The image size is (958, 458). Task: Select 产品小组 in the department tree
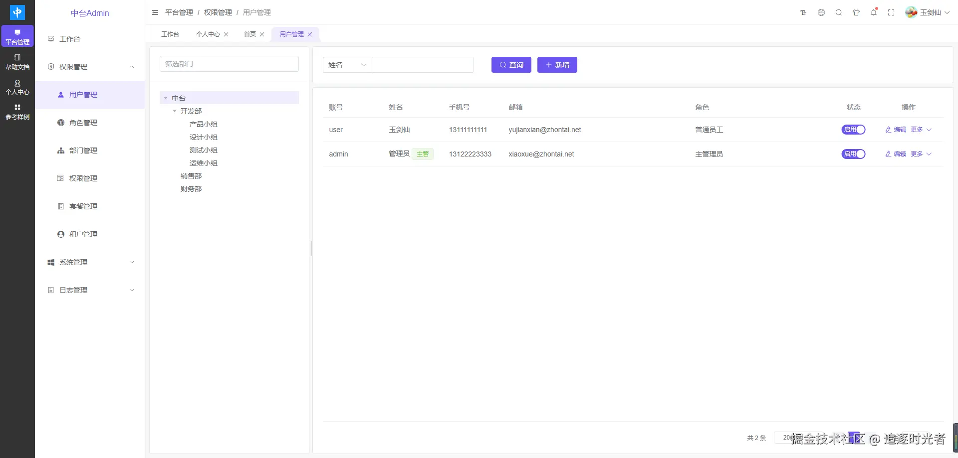click(204, 124)
